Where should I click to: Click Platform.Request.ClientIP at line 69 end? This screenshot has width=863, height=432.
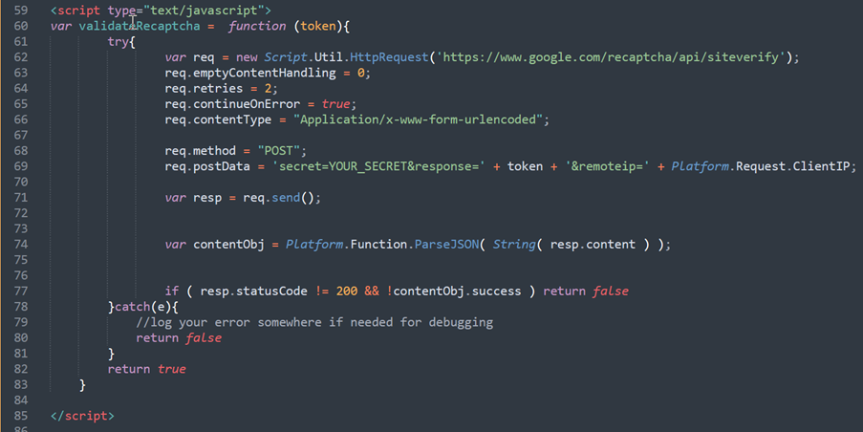761,166
